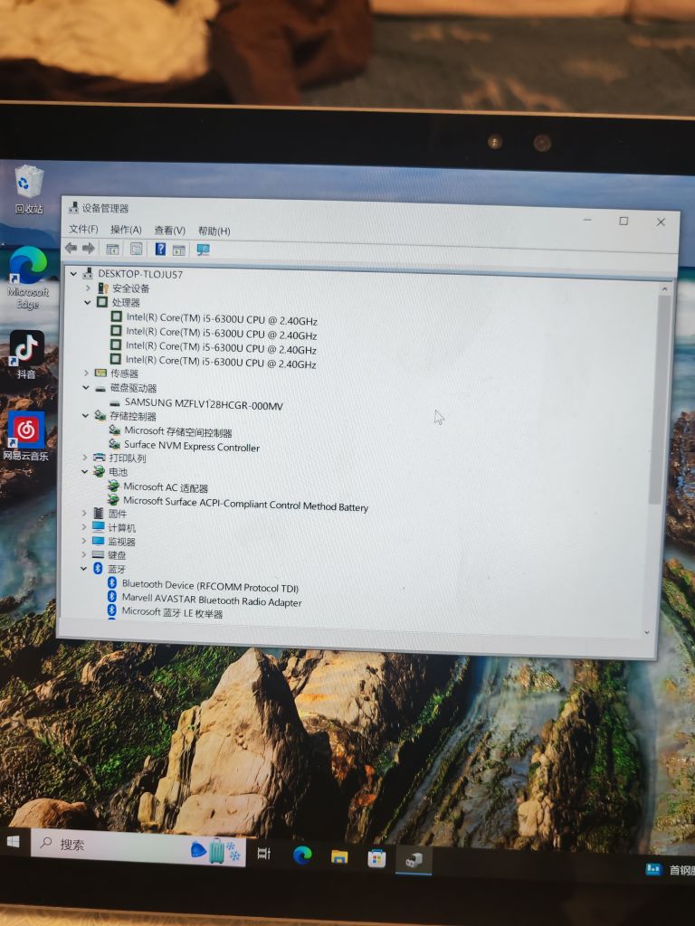This screenshot has width=695, height=926.
Task: Select SAMSUNG MZFLV128HCGR-000MV disk drive
Action: coord(203,404)
